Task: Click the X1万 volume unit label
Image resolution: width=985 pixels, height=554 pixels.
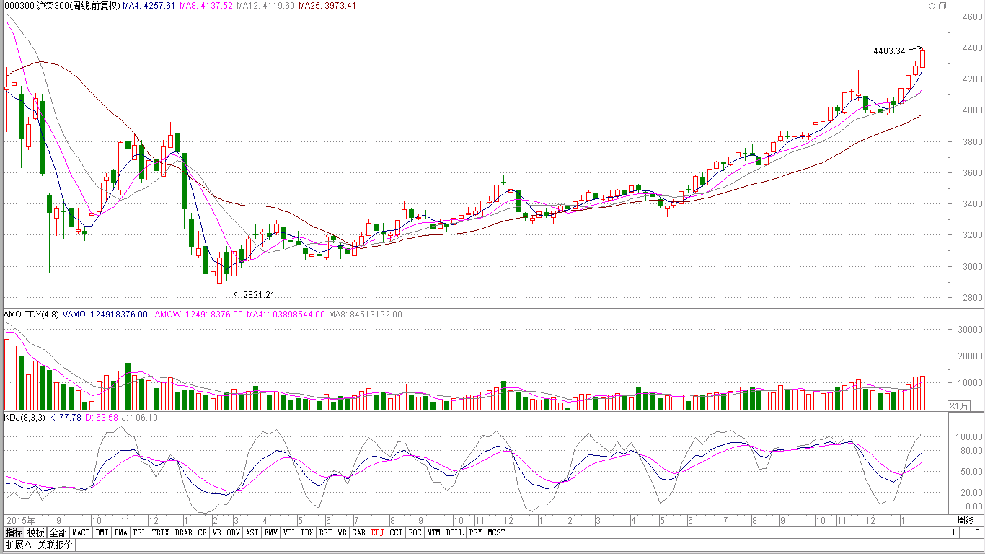Action: 958,405
